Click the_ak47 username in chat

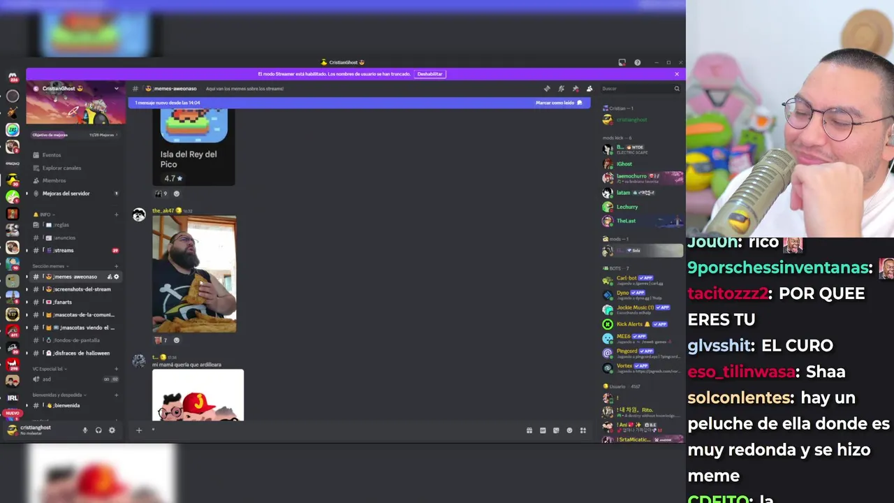pos(163,210)
